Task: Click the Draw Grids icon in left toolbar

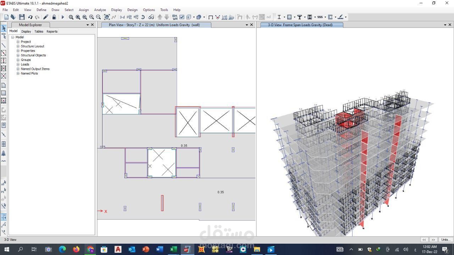Action: click(4, 144)
